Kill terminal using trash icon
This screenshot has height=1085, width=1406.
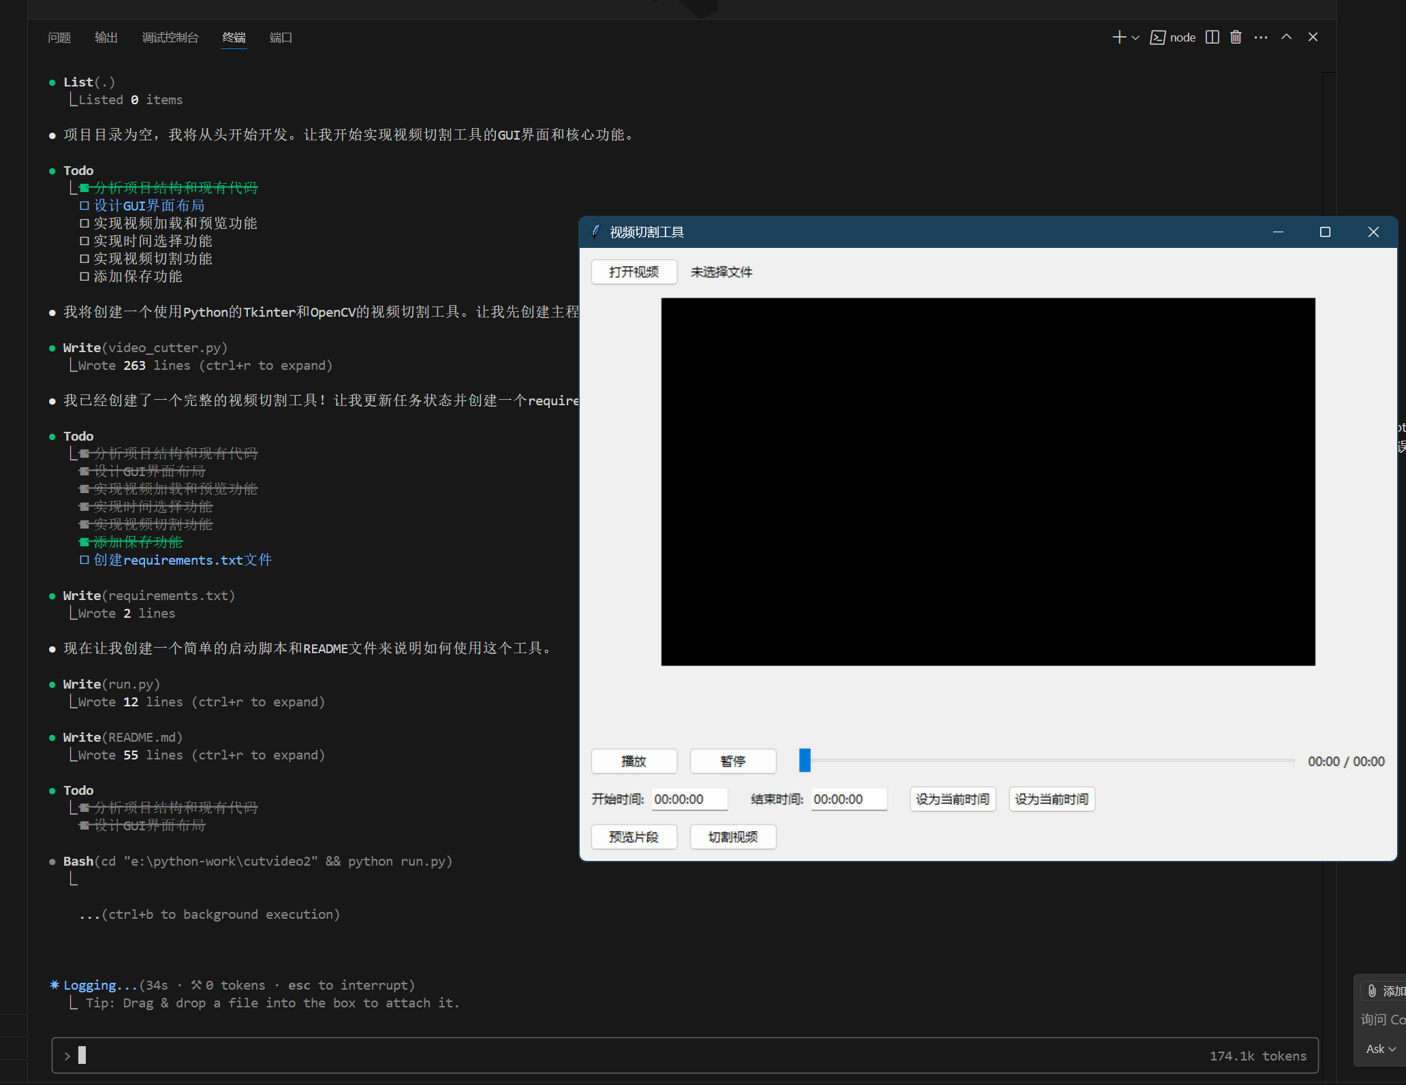pos(1236,37)
